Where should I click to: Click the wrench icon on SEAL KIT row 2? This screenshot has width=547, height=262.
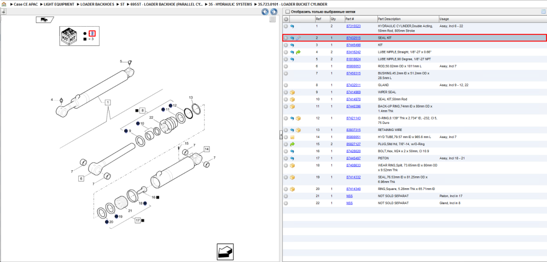[298, 38]
